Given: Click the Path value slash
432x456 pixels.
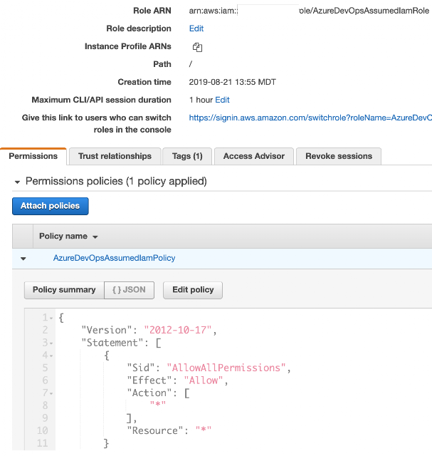Looking at the screenshot, I should [191, 64].
